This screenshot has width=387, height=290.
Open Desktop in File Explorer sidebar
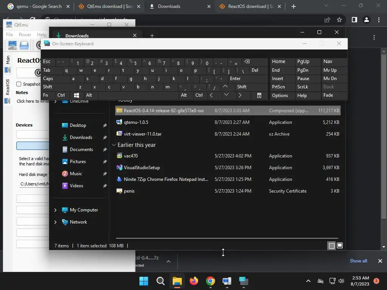pos(78,125)
